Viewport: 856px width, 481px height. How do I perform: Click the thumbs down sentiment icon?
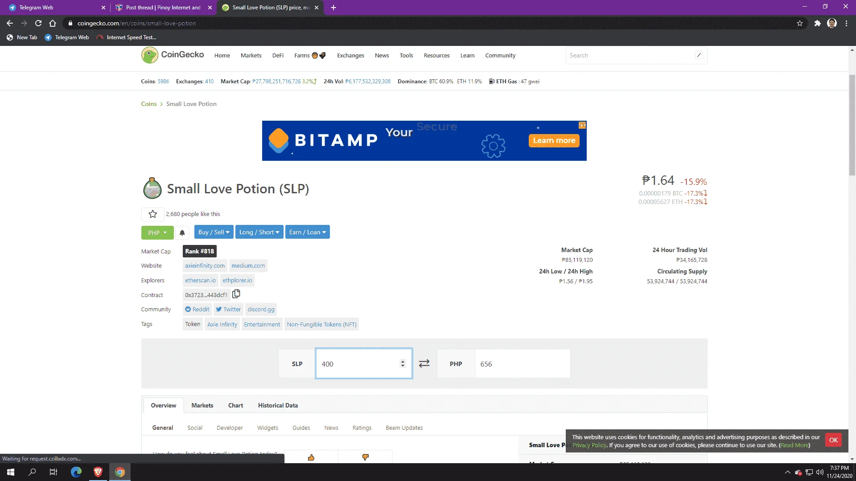point(366,457)
